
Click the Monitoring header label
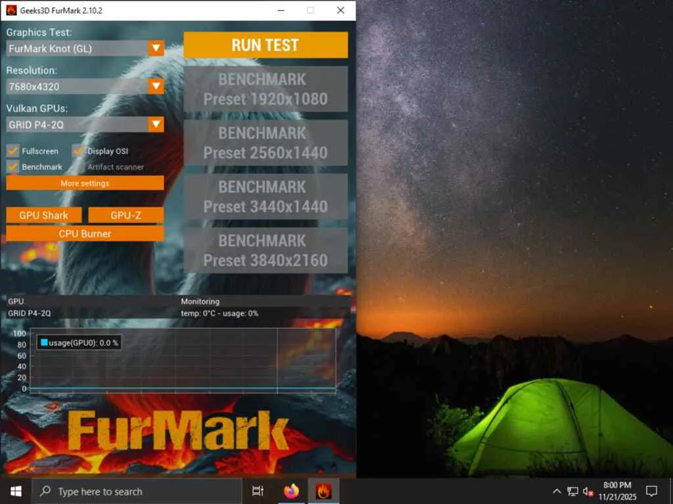point(200,301)
